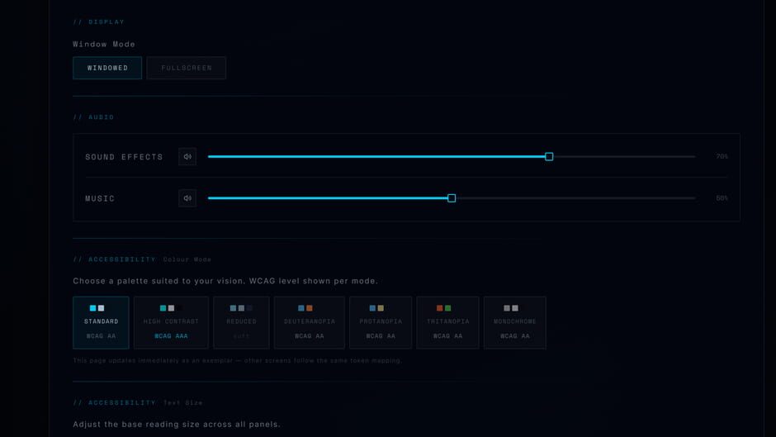This screenshot has height=437, width=776.
Task: Choose the Standard colour mode card
Action: 101,322
